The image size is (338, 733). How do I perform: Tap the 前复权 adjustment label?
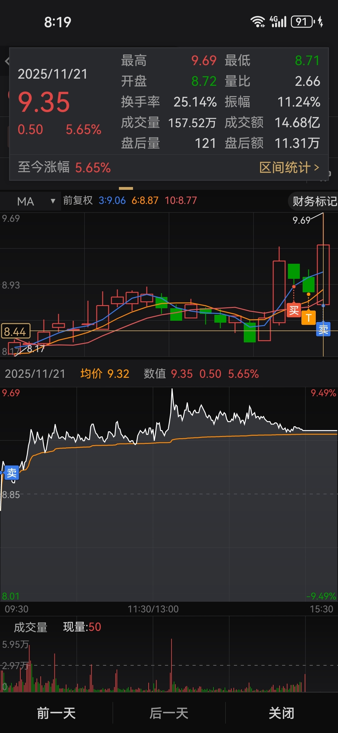tap(78, 200)
